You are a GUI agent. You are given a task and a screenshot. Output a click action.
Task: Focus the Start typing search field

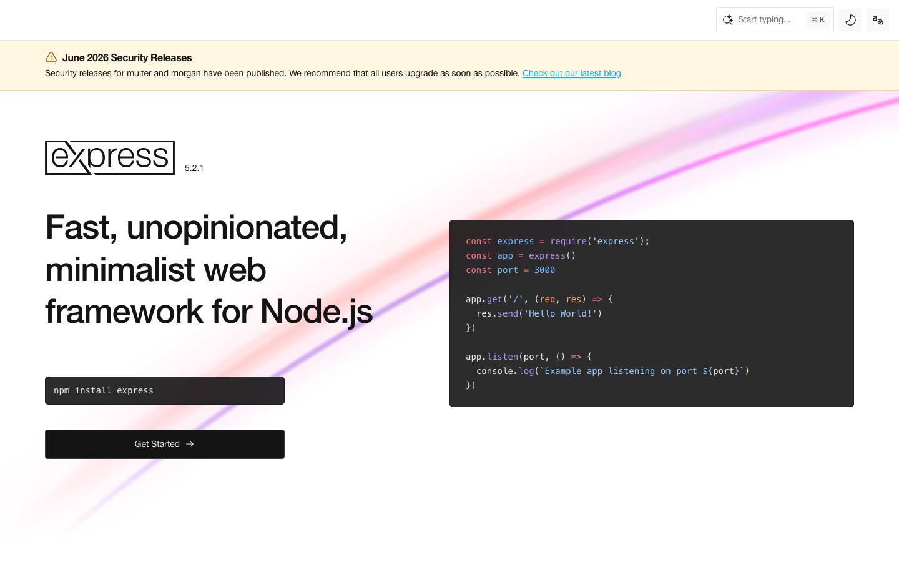775,20
